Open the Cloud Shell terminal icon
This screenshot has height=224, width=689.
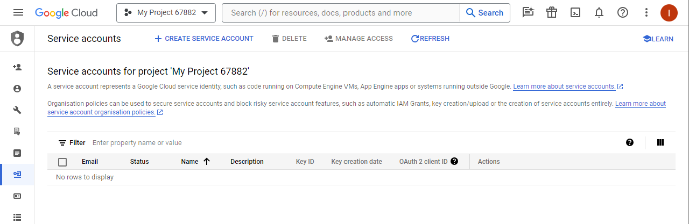(x=575, y=13)
